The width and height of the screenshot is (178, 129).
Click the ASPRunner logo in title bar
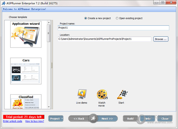pos(4,3)
